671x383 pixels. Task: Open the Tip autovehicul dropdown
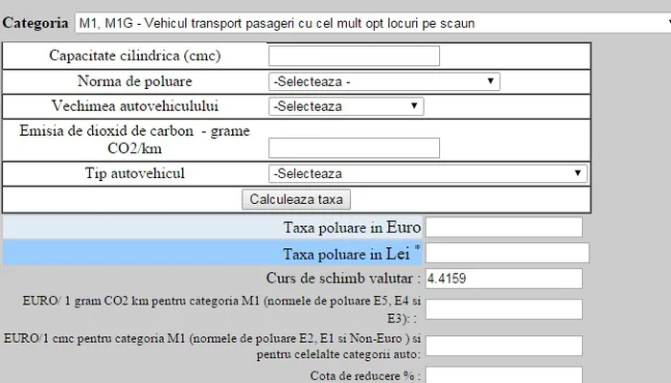click(x=428, y=173)
